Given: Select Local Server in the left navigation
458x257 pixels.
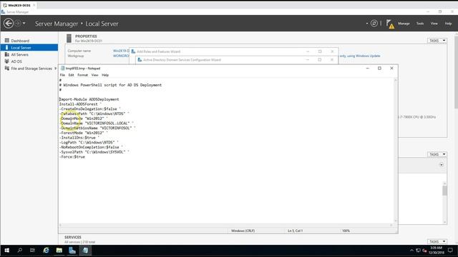Looking at the screenshot, I should (x=29, y=48).
